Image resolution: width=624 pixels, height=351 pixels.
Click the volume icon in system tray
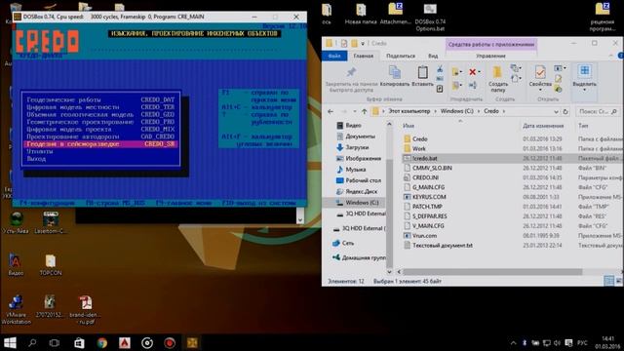557,342
